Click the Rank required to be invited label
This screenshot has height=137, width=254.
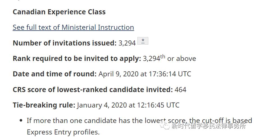tap(77, 58)
